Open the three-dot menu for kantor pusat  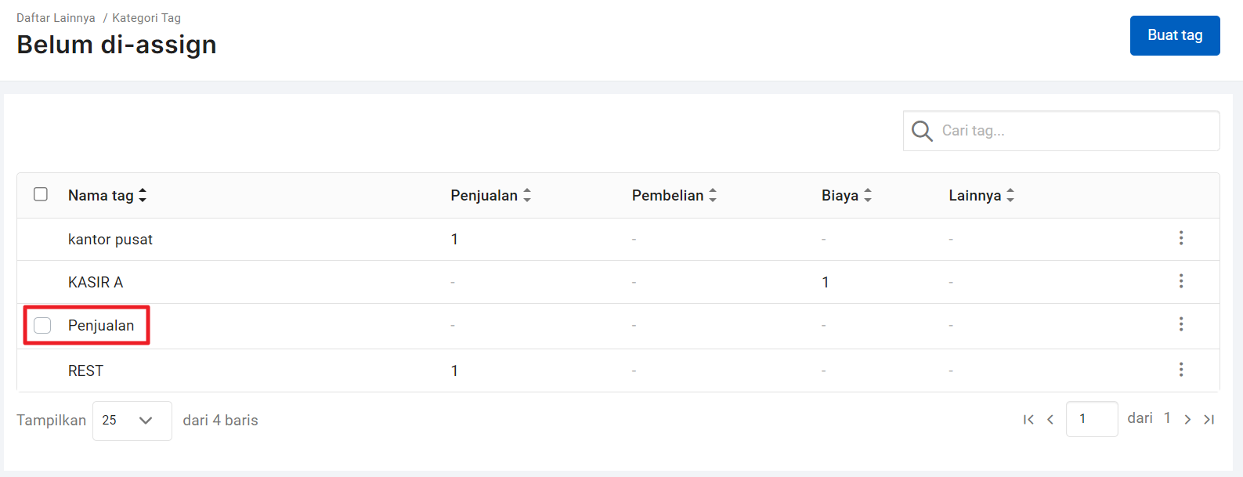point(1181,238)
